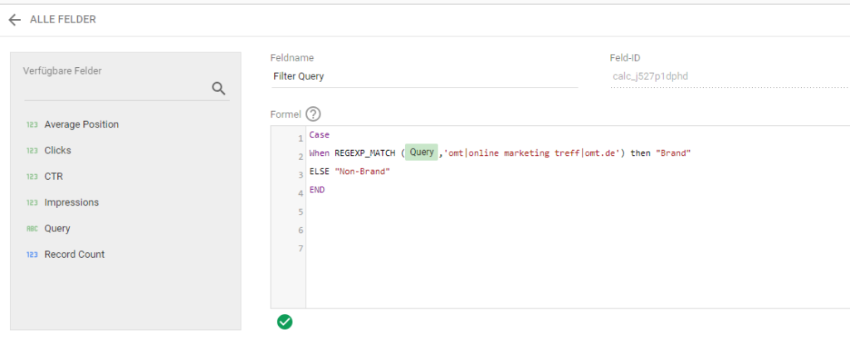Click REGEXP_MATCH in the formula
The height and width of the screenshot is (354, 850).
(366, 153)
